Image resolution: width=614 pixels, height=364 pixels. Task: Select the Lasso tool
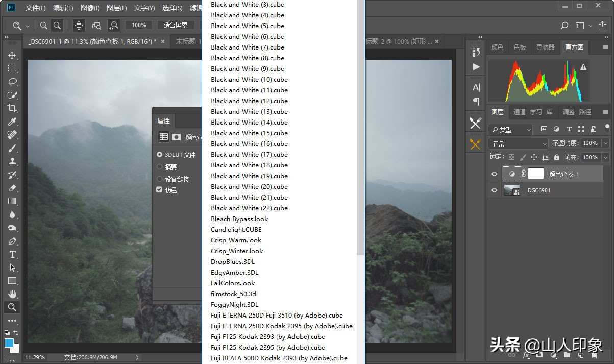12,82
